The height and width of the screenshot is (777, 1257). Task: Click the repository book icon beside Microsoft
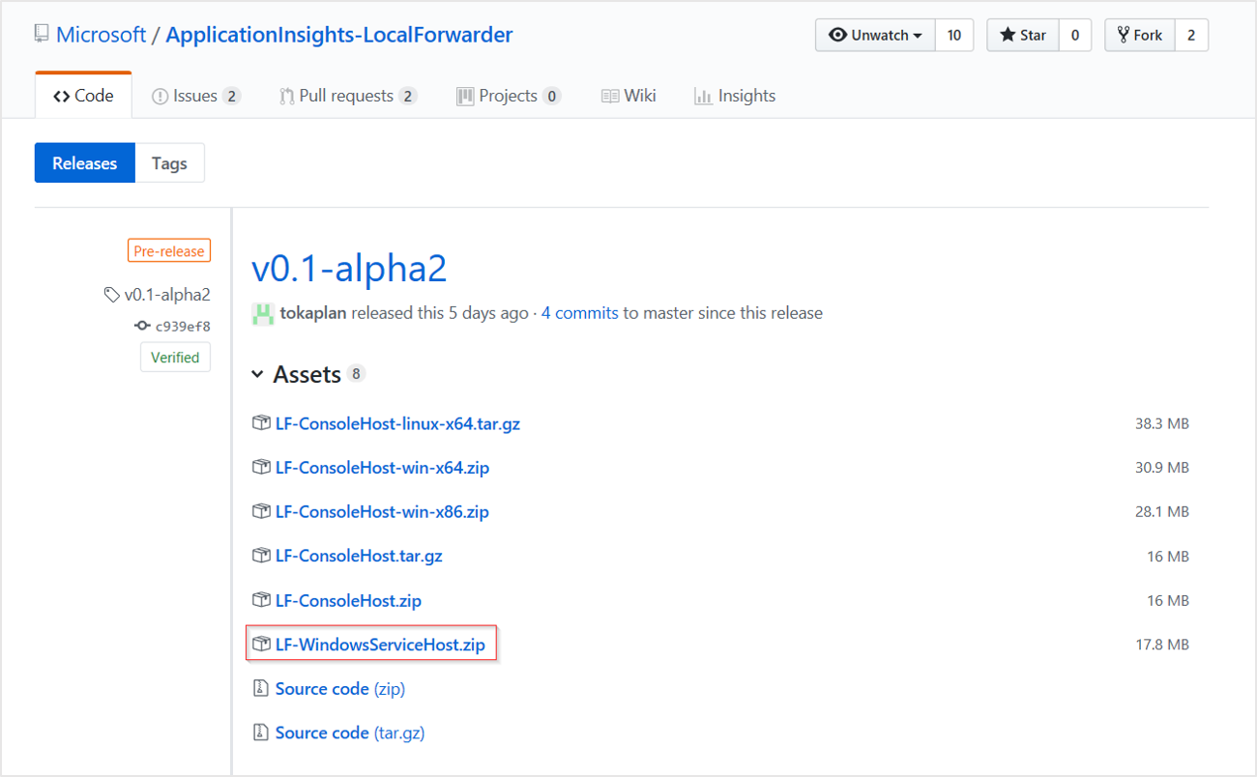(x=42, y=35)
